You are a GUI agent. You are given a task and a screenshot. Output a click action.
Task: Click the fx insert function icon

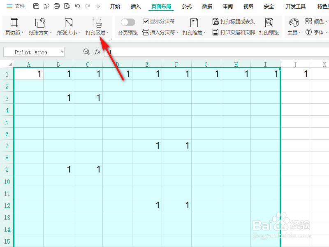point(97,52)
